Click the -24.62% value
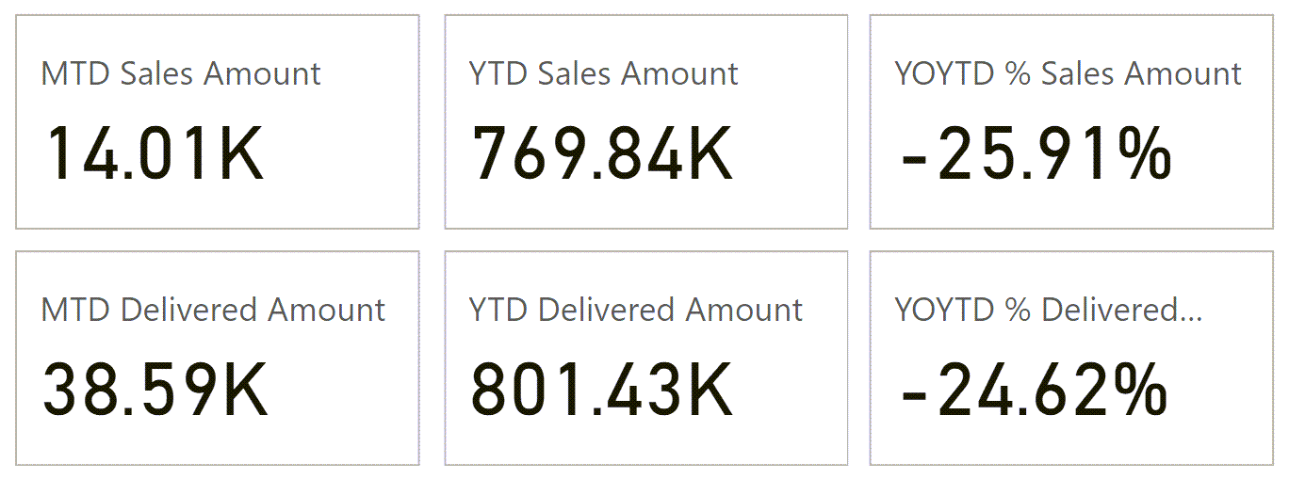This screenshot has width=1289, height=479. (x=1035, y=391)
